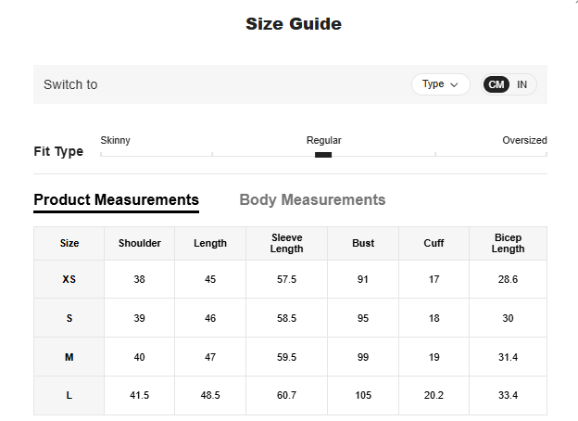
Task: Open the Type dropdown
Action: click(x=440, y=84)
